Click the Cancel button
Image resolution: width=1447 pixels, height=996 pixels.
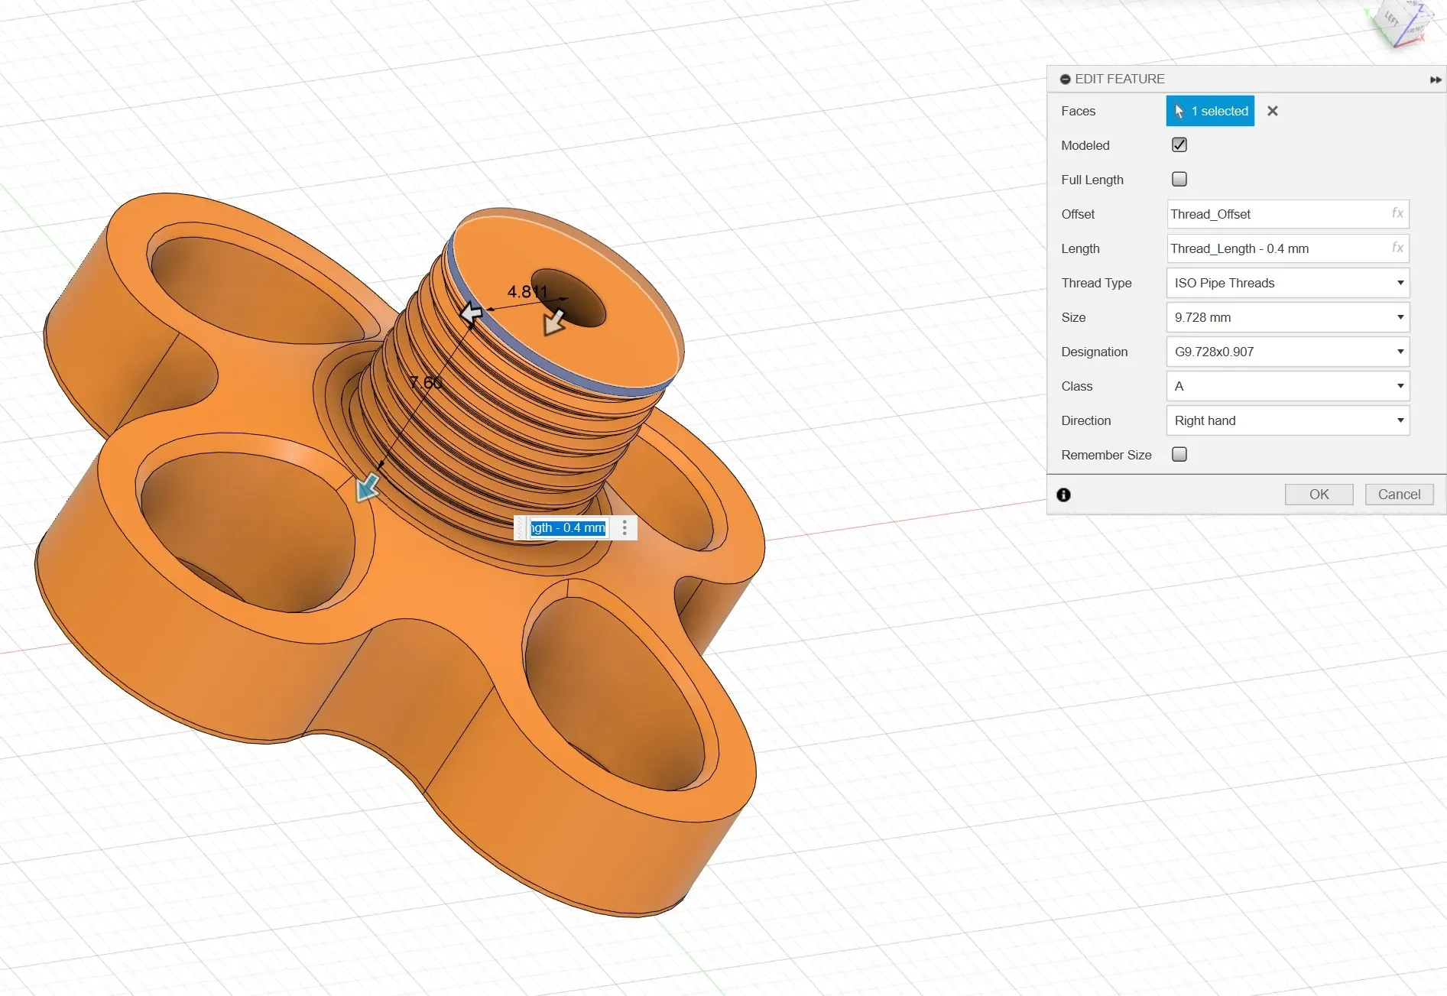tap(1399, 495)
